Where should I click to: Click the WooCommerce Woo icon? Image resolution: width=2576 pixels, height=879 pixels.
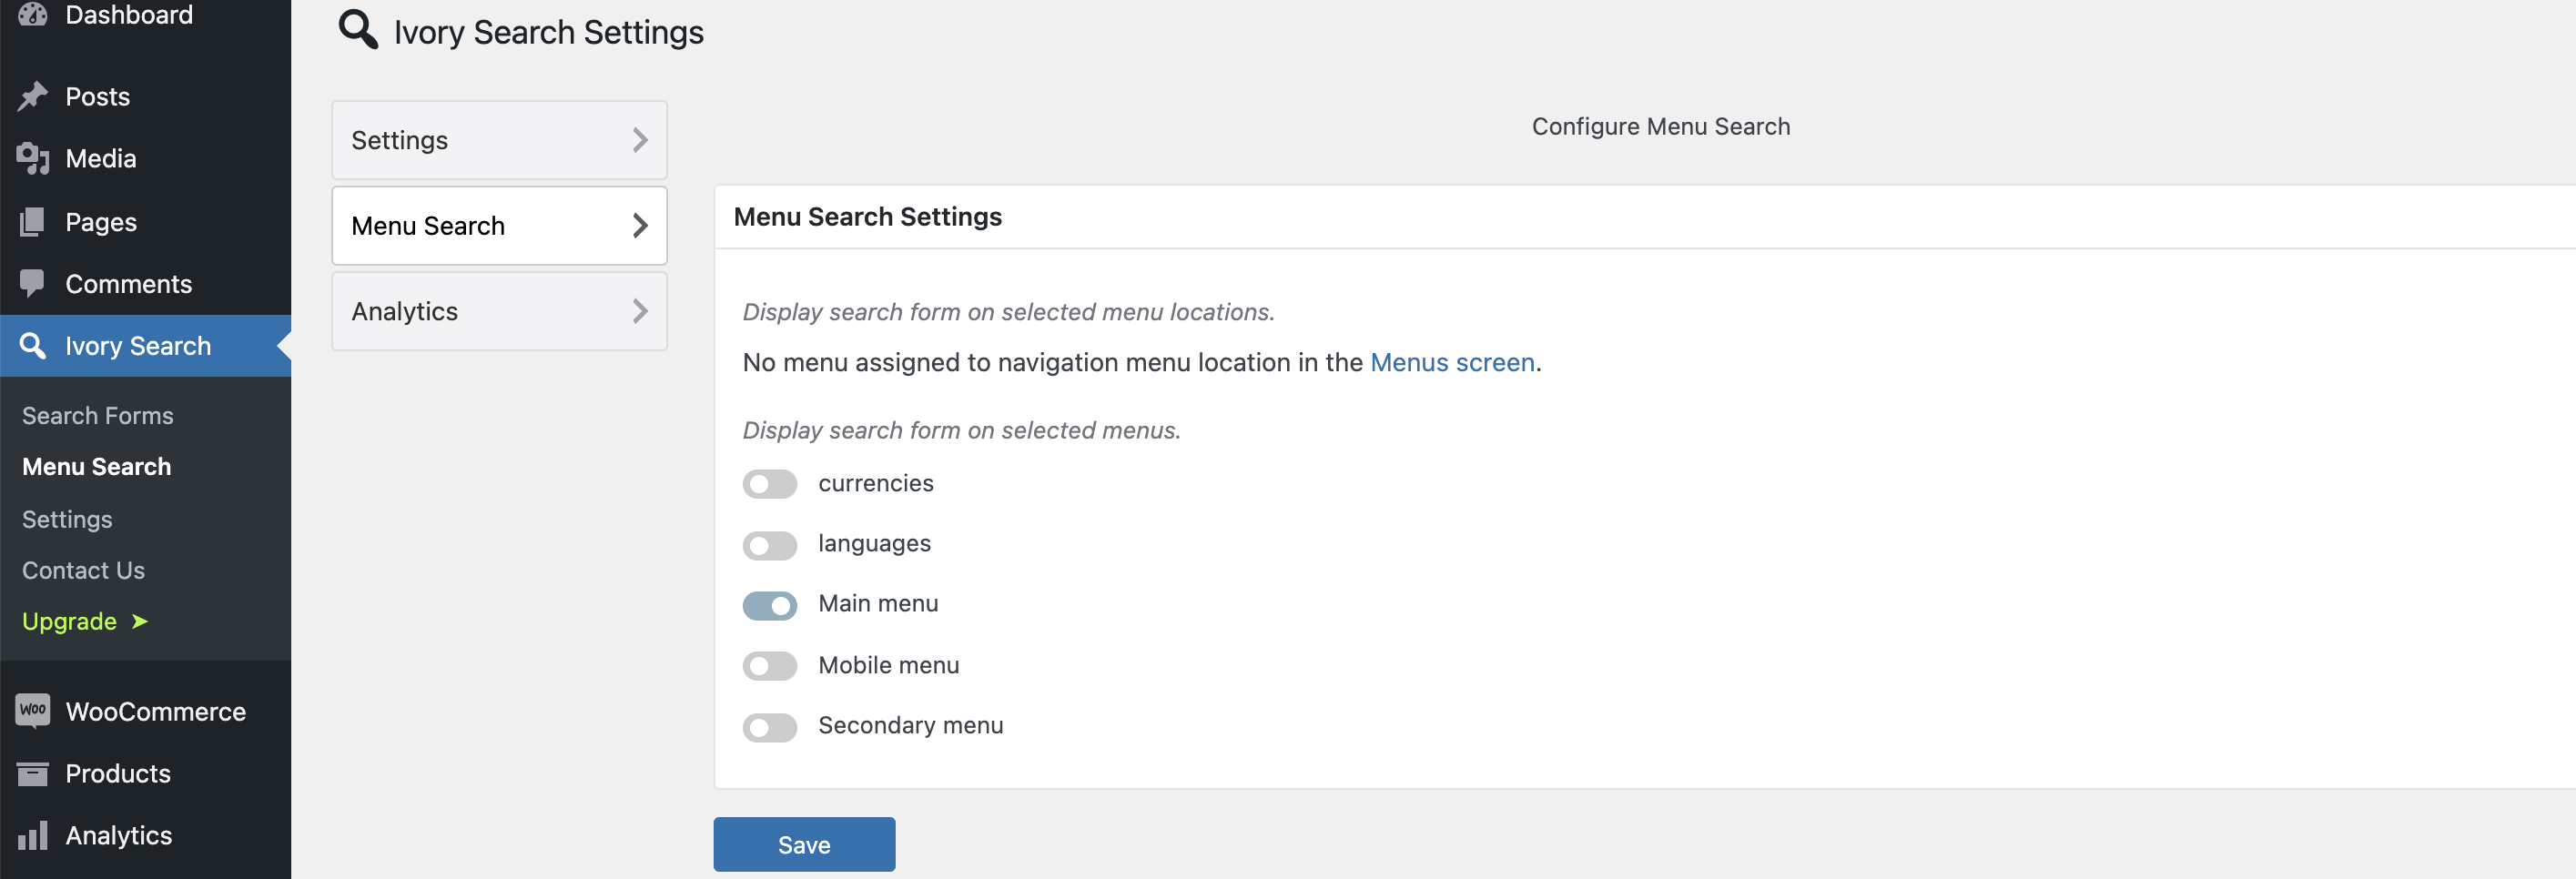coord(33,711)
